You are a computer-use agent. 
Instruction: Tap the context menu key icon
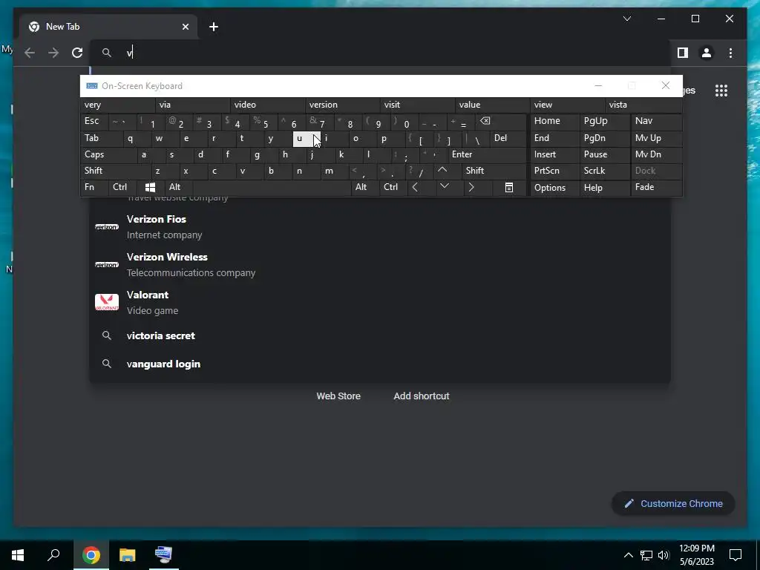coord(509,187)
